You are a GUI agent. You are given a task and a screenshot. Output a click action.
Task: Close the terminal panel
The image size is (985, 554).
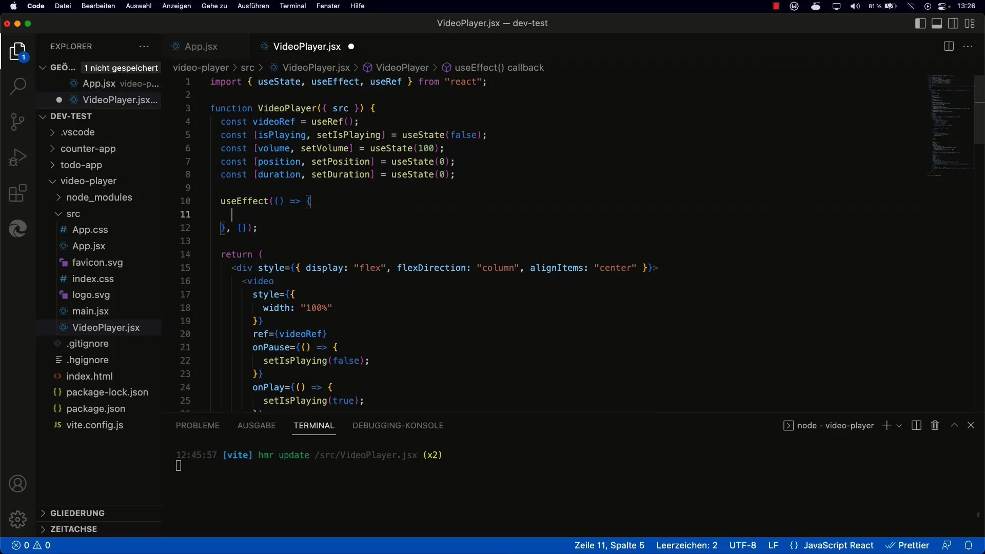(971, 425)
